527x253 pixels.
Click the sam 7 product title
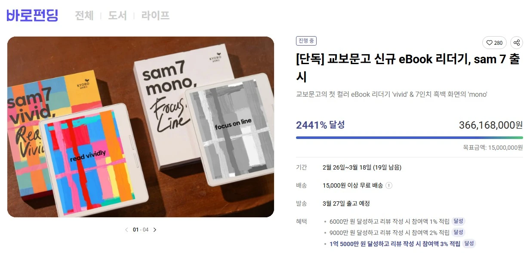point(408,68)
